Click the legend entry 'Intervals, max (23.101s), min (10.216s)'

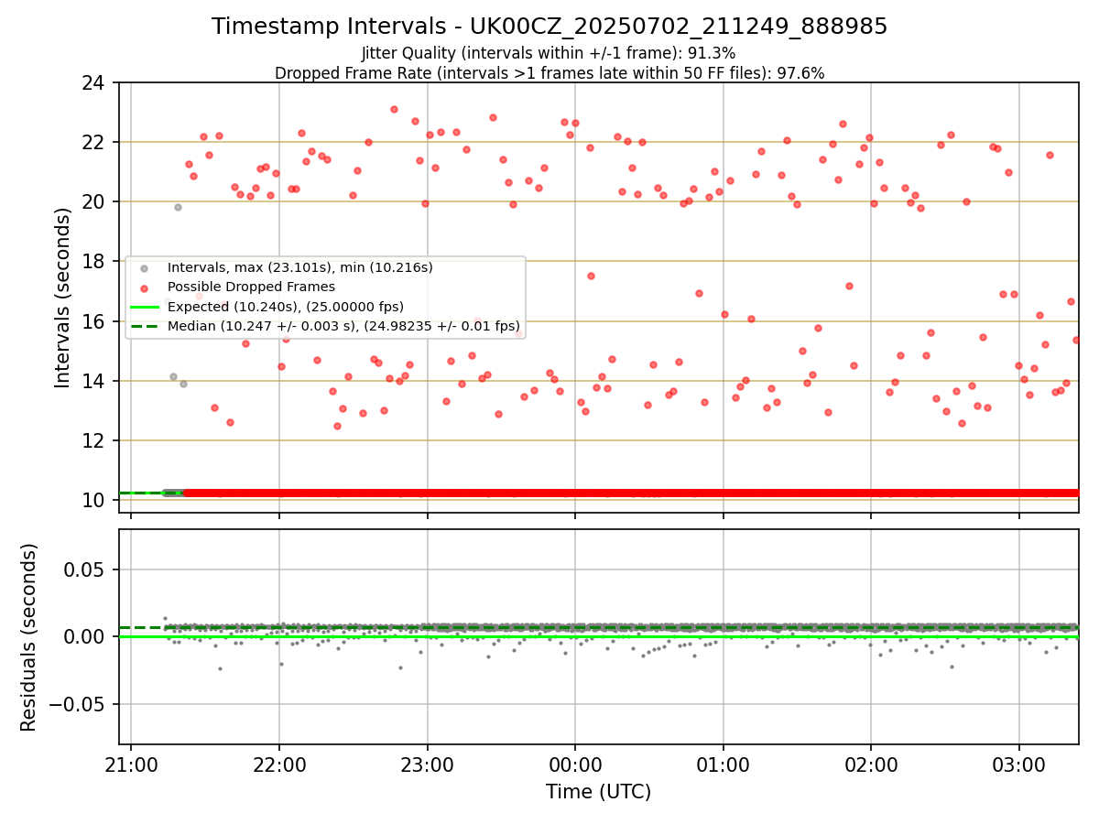(299, 267)
